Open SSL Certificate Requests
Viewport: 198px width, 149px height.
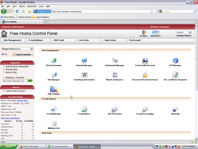(175, 75)
